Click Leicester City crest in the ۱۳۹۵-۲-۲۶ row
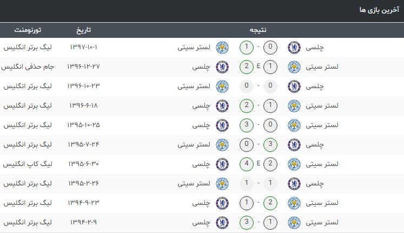Viewport: 404px width, 233px height. point(222,184)
